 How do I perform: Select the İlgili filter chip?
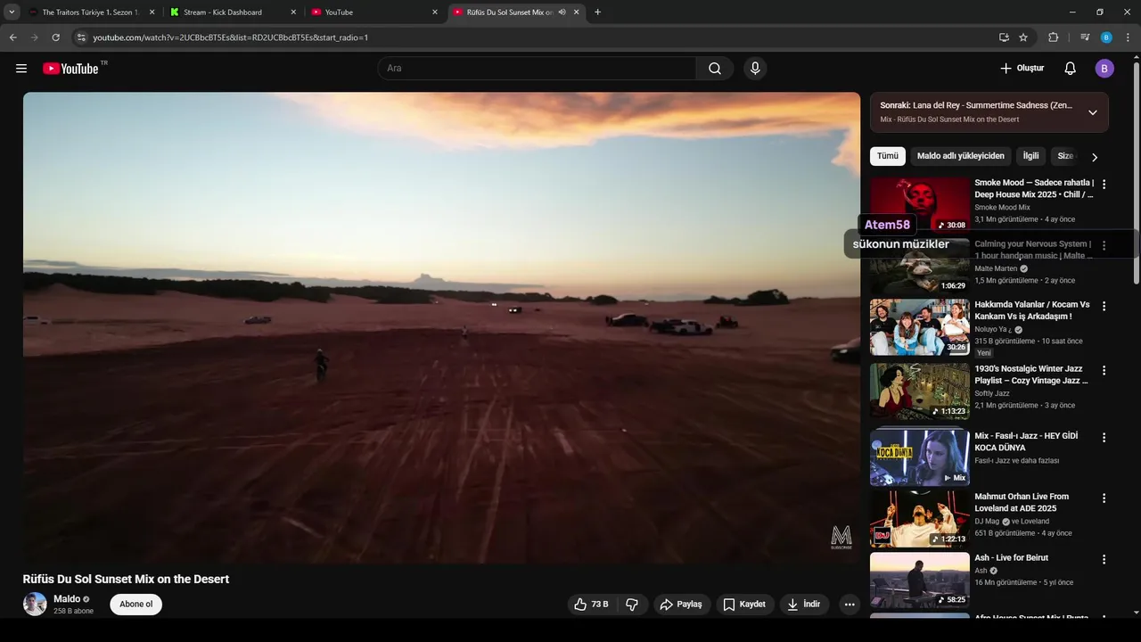click(1030, 156)
